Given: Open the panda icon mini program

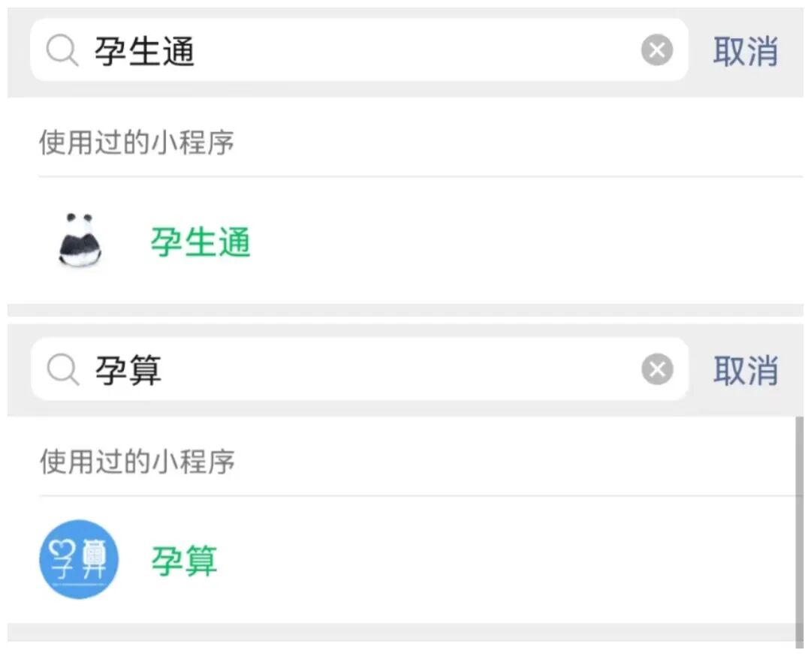Looking at the screenshot, I should pyautogui.click(x=80, y=241).
